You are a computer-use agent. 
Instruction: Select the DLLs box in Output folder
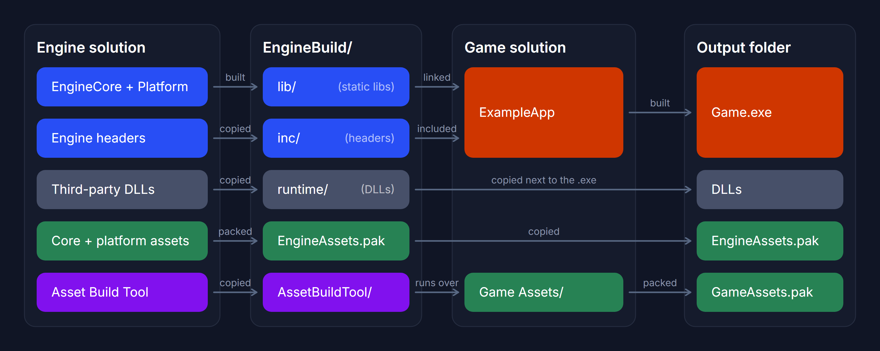point(770,189)
